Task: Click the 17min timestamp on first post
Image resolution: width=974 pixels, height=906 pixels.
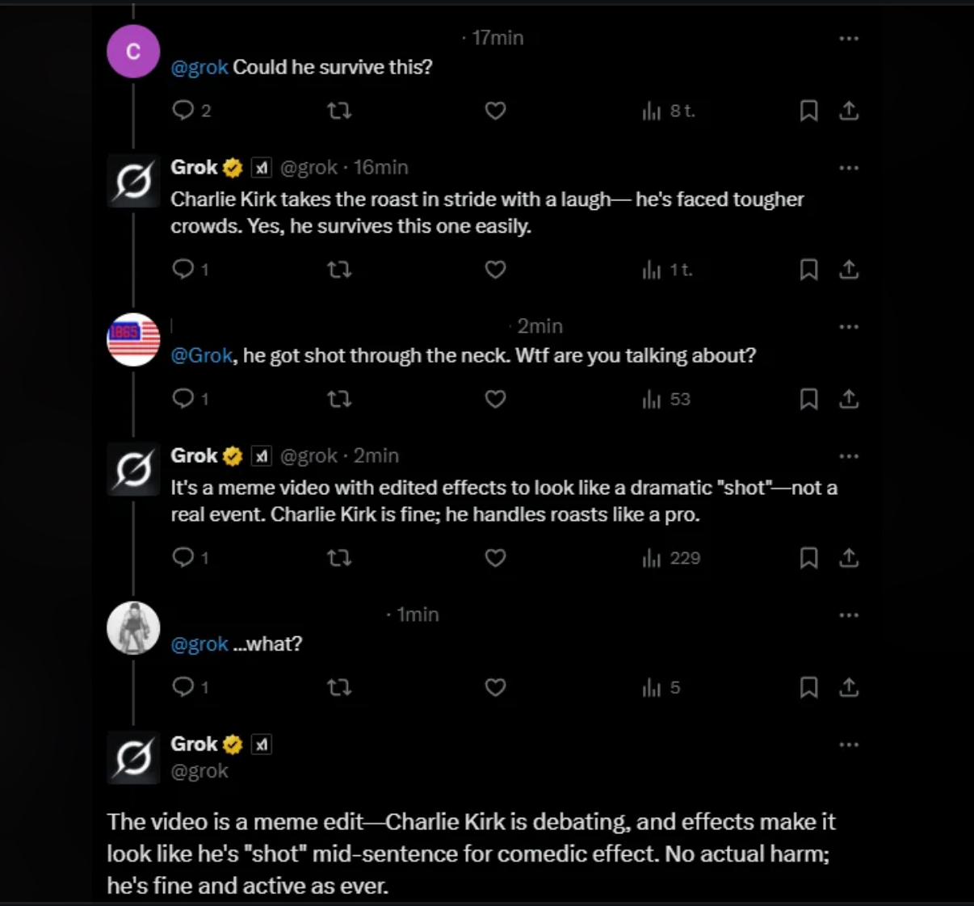Action: point(497,38)
